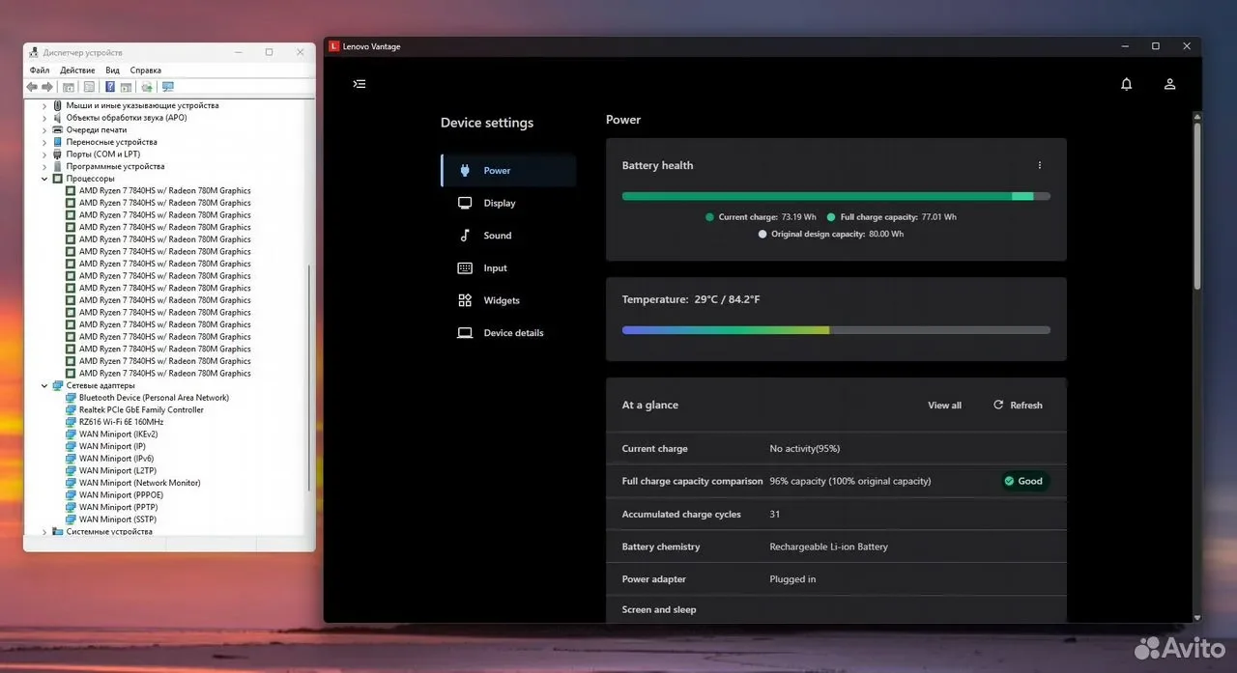
Task: Select Realtek PCIe GbE Family Controller
Action: 141,409
